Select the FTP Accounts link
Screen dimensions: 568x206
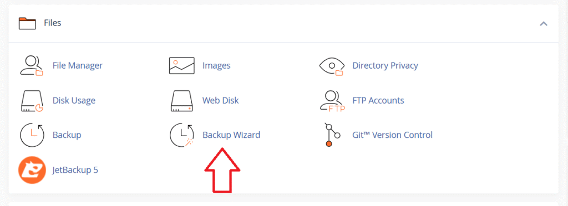tap(378, 100)
